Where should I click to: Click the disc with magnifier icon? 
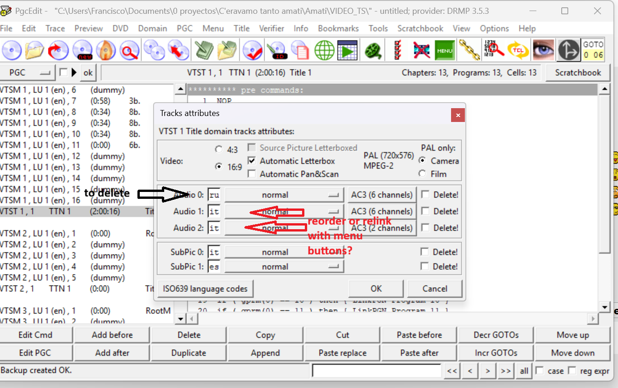pyautogui.click(x=130, y=50)
